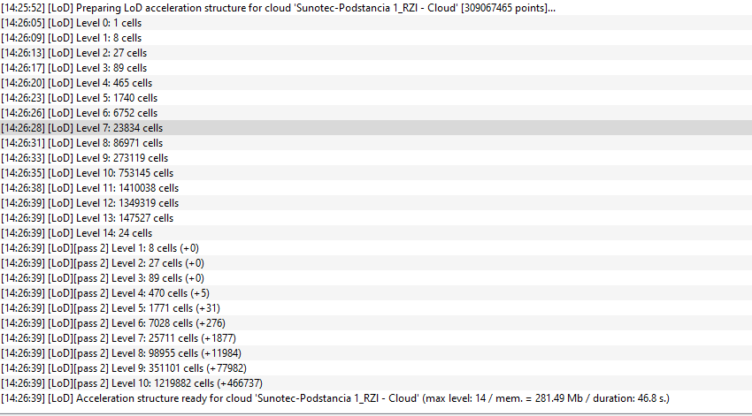The width and height of the screenshot is (752, 416).
Task: Click the 'Level 13: 147527 cells' log row
Action: 88,218
